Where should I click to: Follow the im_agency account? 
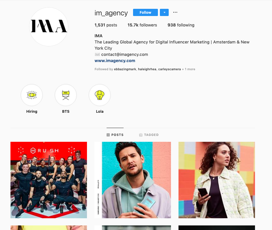click(145, 12)
